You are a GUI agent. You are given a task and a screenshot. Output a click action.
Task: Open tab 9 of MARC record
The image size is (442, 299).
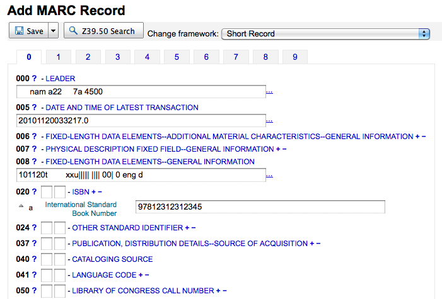[x=294, y=57]
